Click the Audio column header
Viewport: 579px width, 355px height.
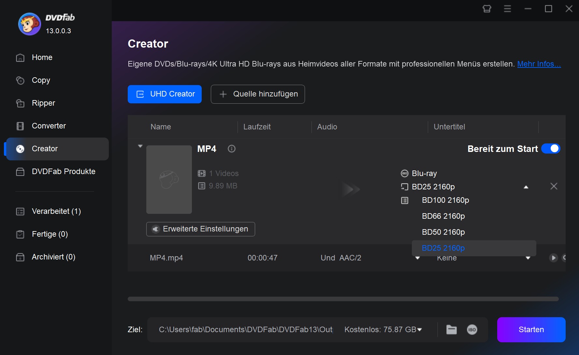tap(327, 127)
